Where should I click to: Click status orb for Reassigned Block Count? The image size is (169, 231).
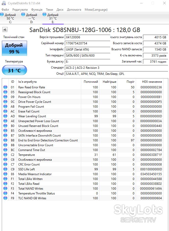point(5,92)
